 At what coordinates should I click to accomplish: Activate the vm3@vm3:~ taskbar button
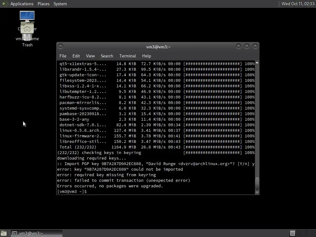[36, 233]
